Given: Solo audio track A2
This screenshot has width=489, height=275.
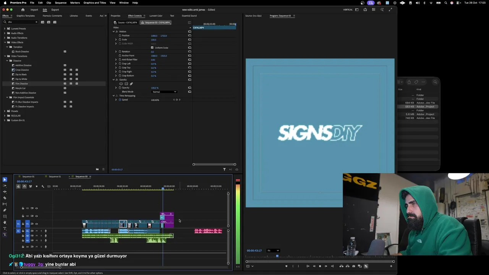Looking at the screenshot, I should [x=41, y=236].
